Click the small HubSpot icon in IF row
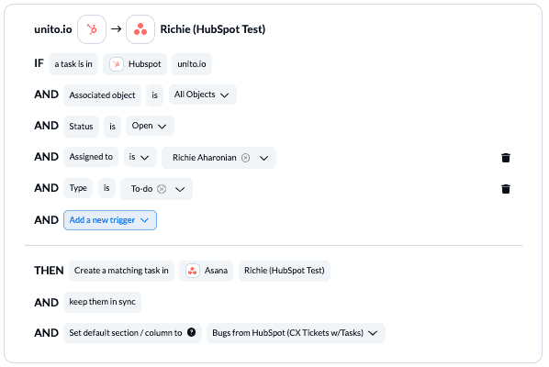The height and width of the screenshot is (367, 549). [x=117, y=64]
